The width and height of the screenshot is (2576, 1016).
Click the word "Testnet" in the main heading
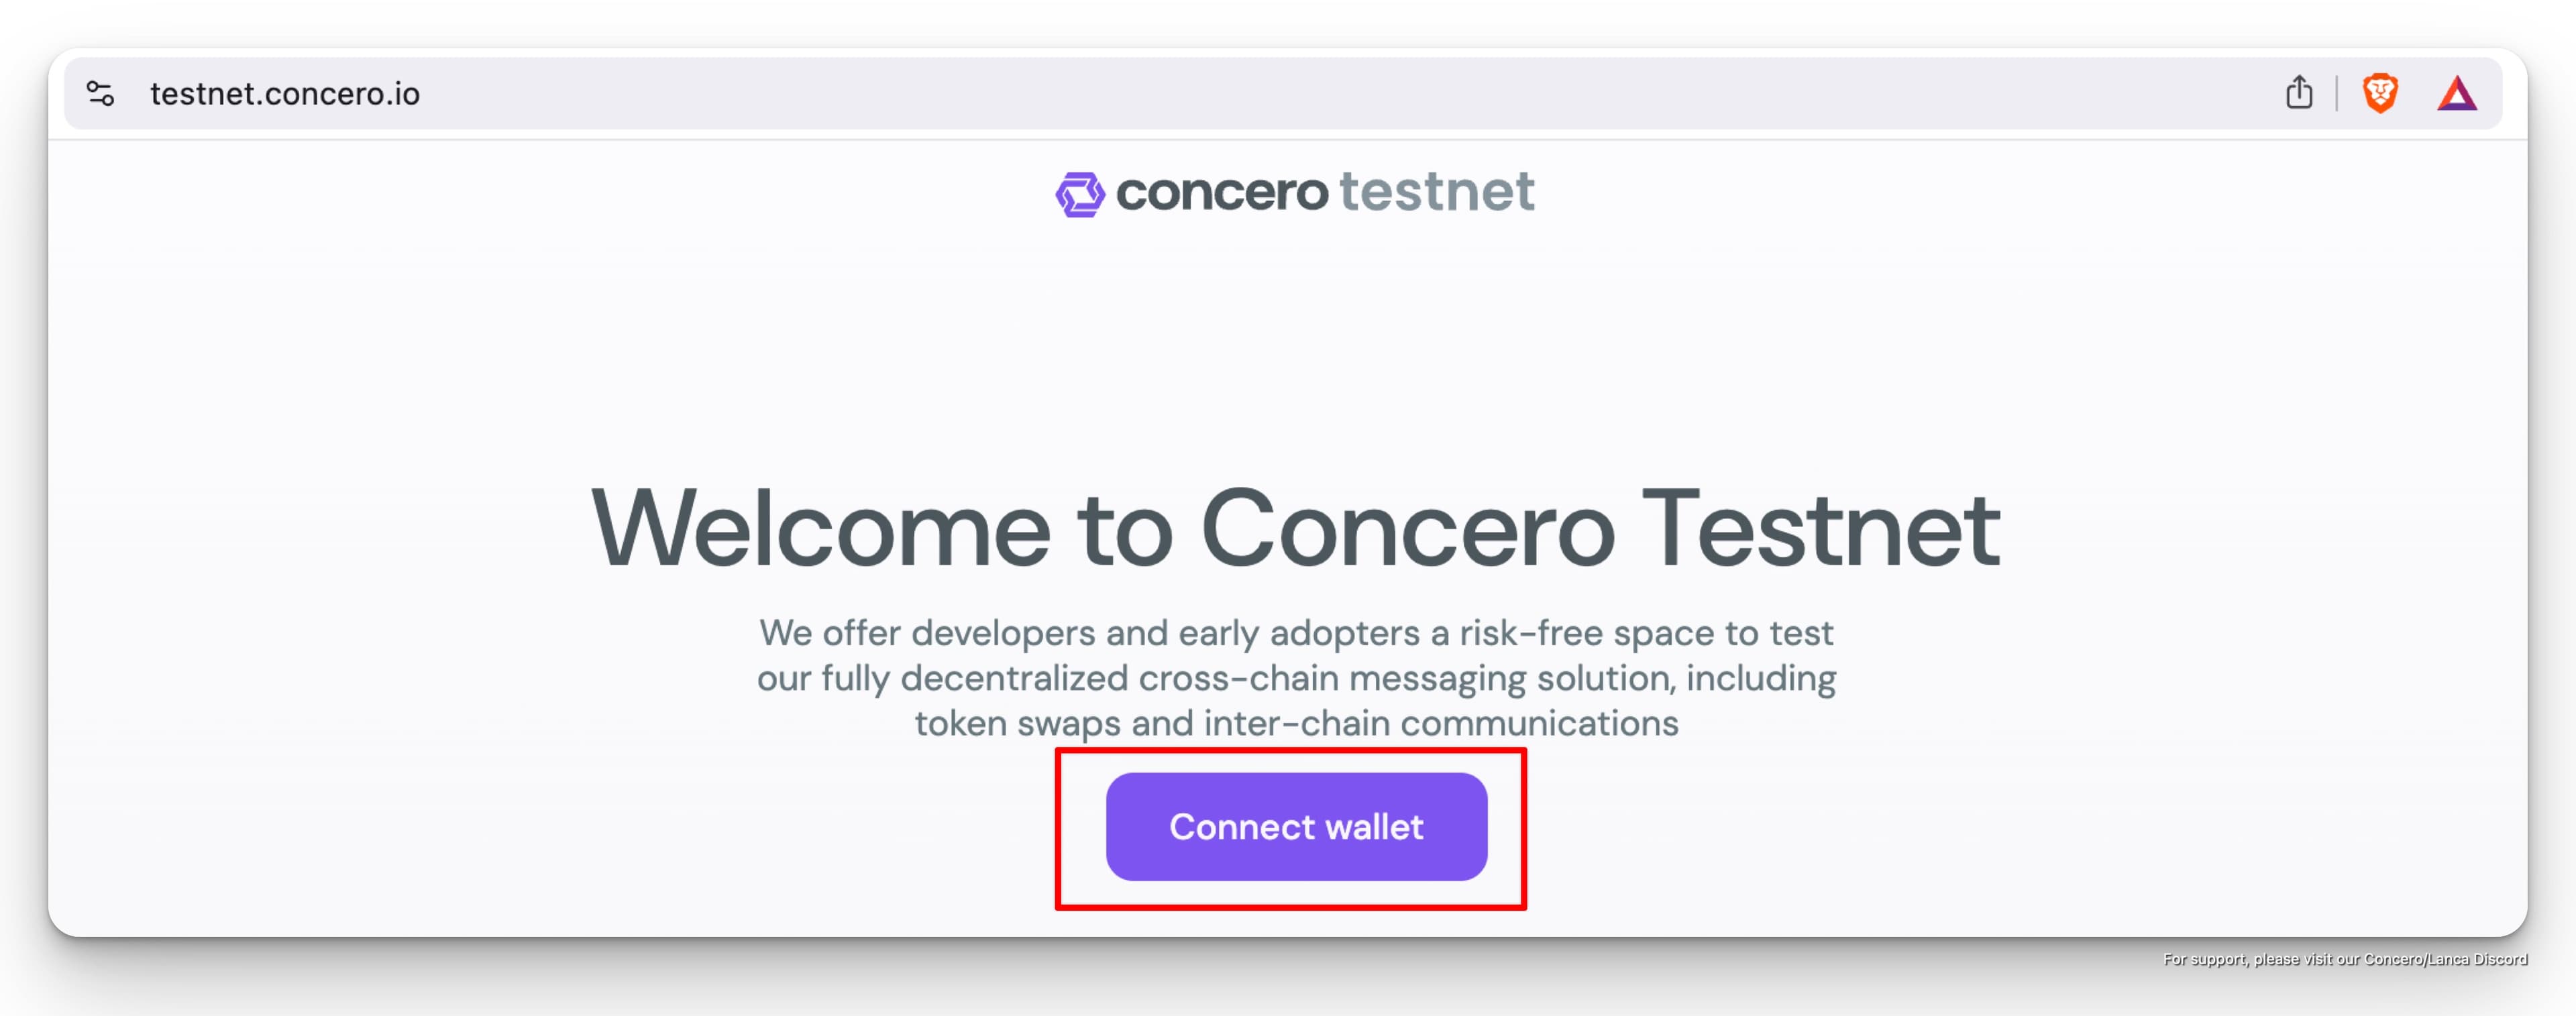1820,529
